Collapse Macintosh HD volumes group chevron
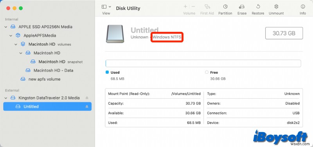This screenshot has height=147, width=313. pos(16,44)
